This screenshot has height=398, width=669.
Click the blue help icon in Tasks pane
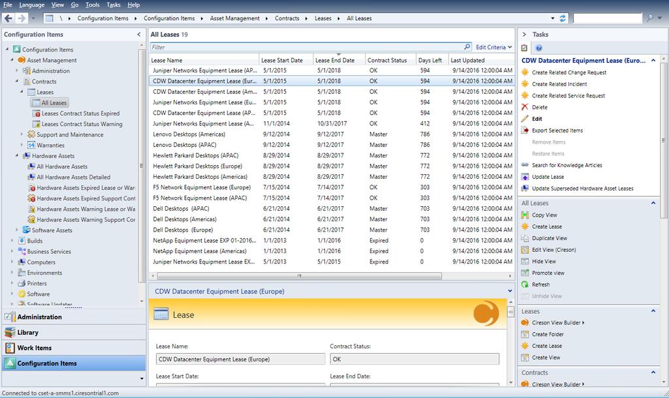click(x=539, y=48)
